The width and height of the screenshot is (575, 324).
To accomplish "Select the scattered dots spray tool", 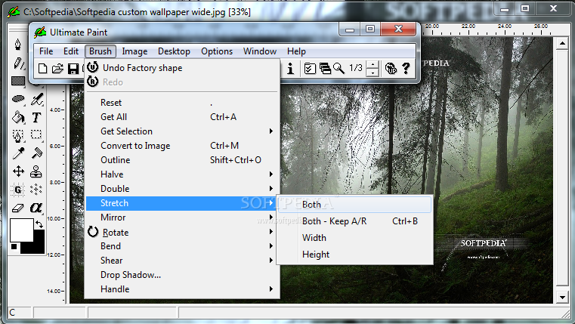I will pyautogui.click(x=36, y=189).
